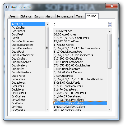This screenshot has height=126, width=125.
Task: Select DeciLiters in the unit list
Action: pyautogui.click(x=28, y=86)
